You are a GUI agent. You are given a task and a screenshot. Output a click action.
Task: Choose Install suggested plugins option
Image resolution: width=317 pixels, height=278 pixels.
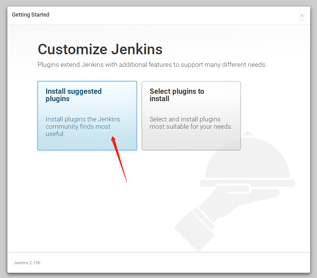pos(87,116)
